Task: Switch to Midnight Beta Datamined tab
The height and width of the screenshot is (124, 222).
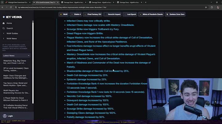Action: tap(18, 2)
